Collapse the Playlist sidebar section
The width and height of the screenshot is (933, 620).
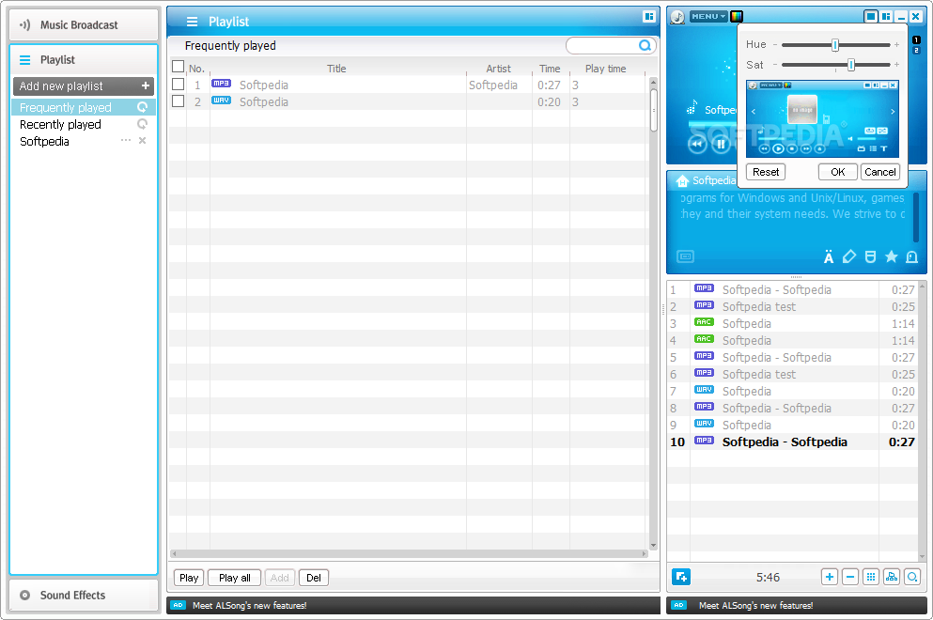(x=84, y=59)
